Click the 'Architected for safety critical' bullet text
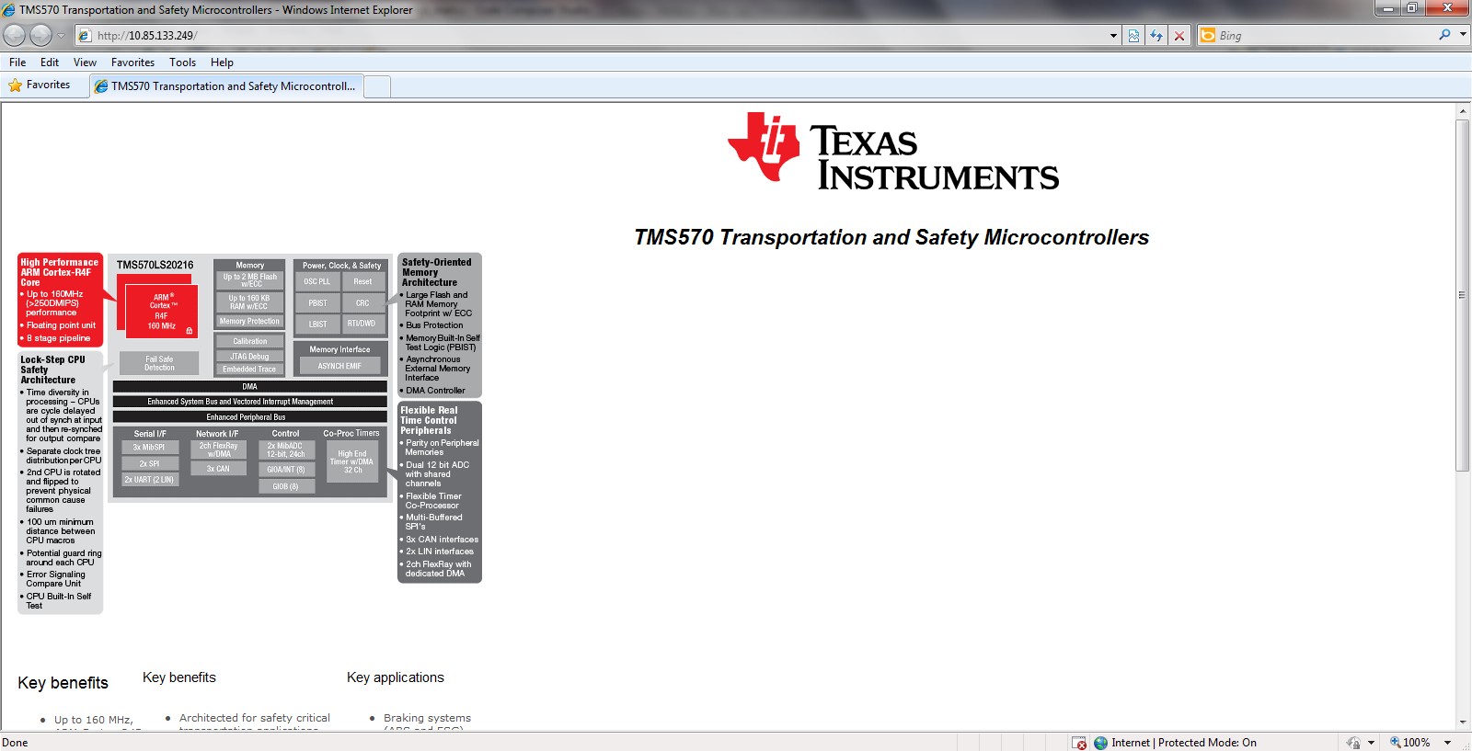This screenshot has height=751, width=1472. [x=255, y=718]
